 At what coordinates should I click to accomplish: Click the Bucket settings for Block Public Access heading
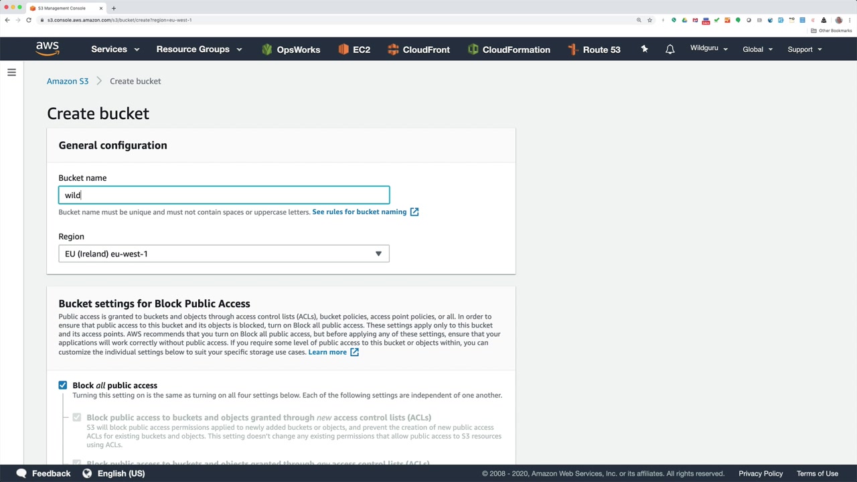[154, 304]
